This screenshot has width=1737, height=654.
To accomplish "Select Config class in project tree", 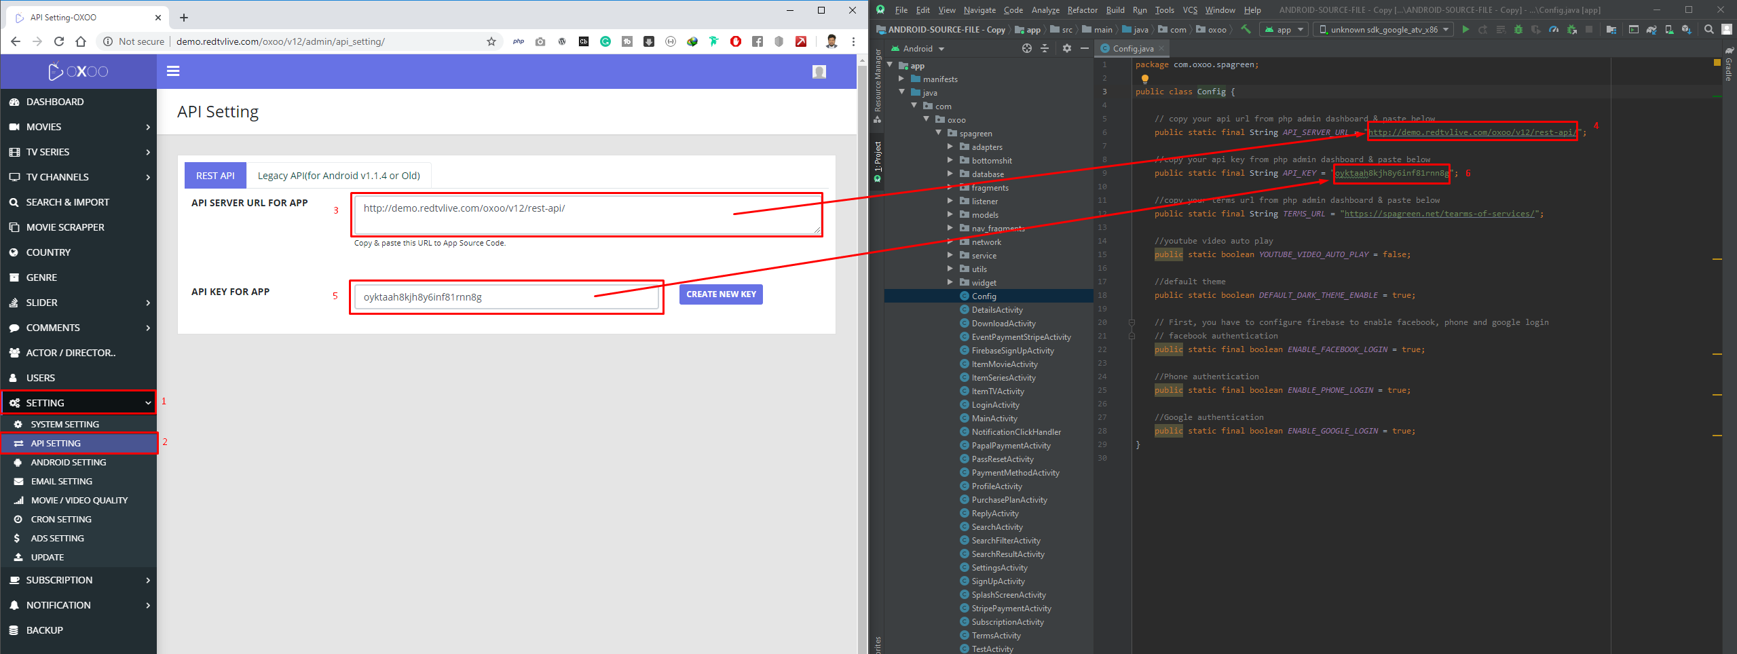I will coord(984,296).
